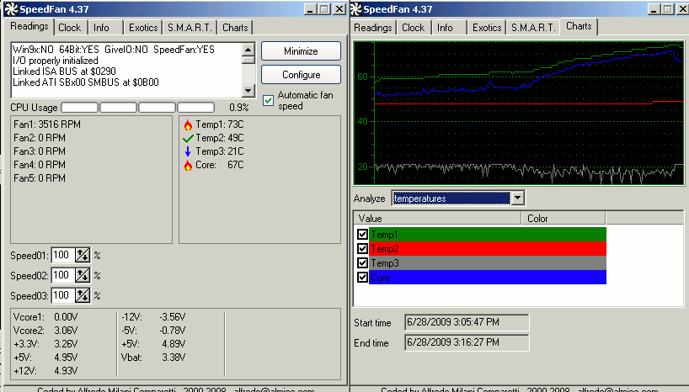Click the End time field
The width and height of the screenshot is (689, 392).
click(467, 342)
